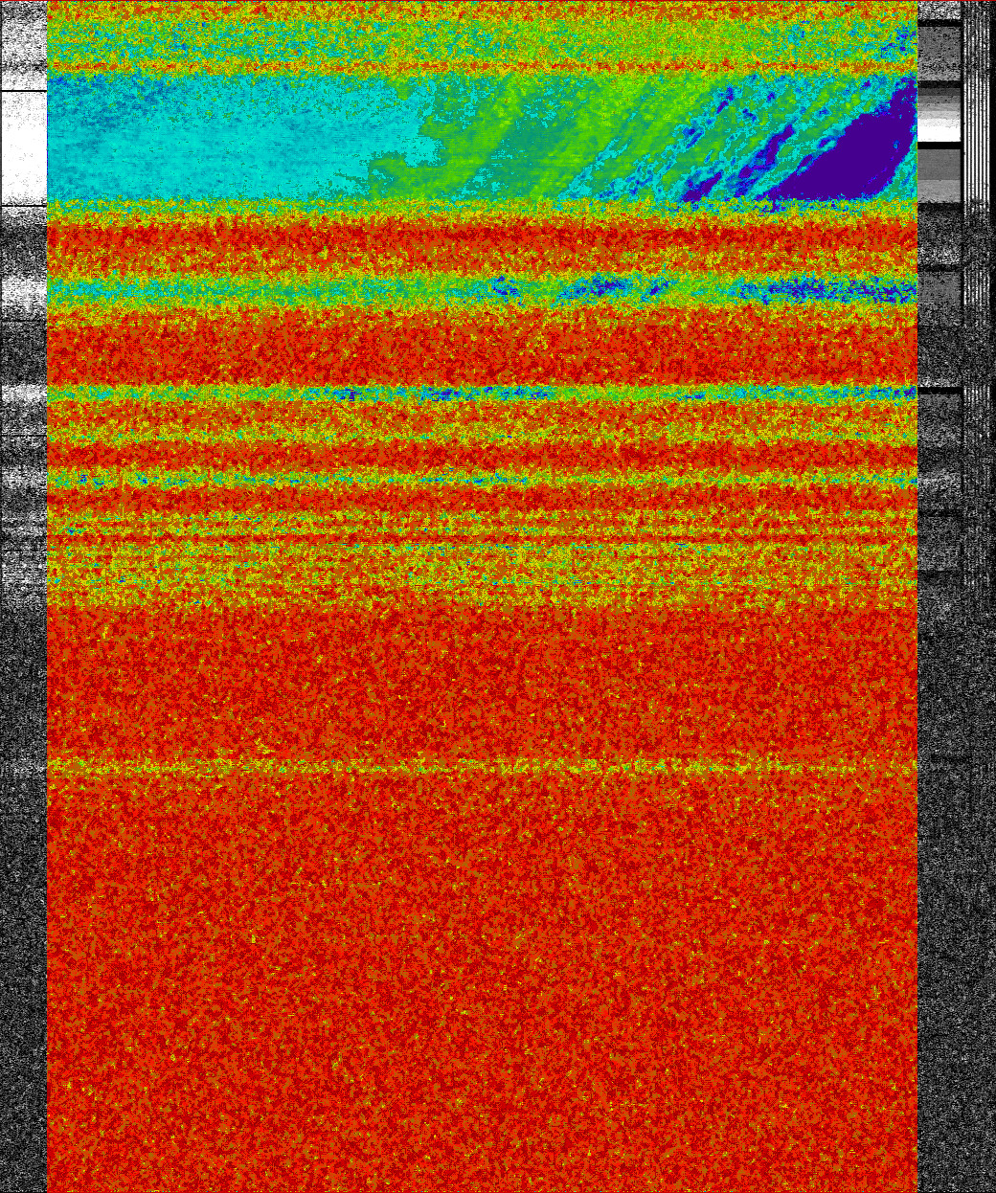Click the first wide red band below the cyan strip
The height and width of the screenshot is (1193, 996).
479,244
